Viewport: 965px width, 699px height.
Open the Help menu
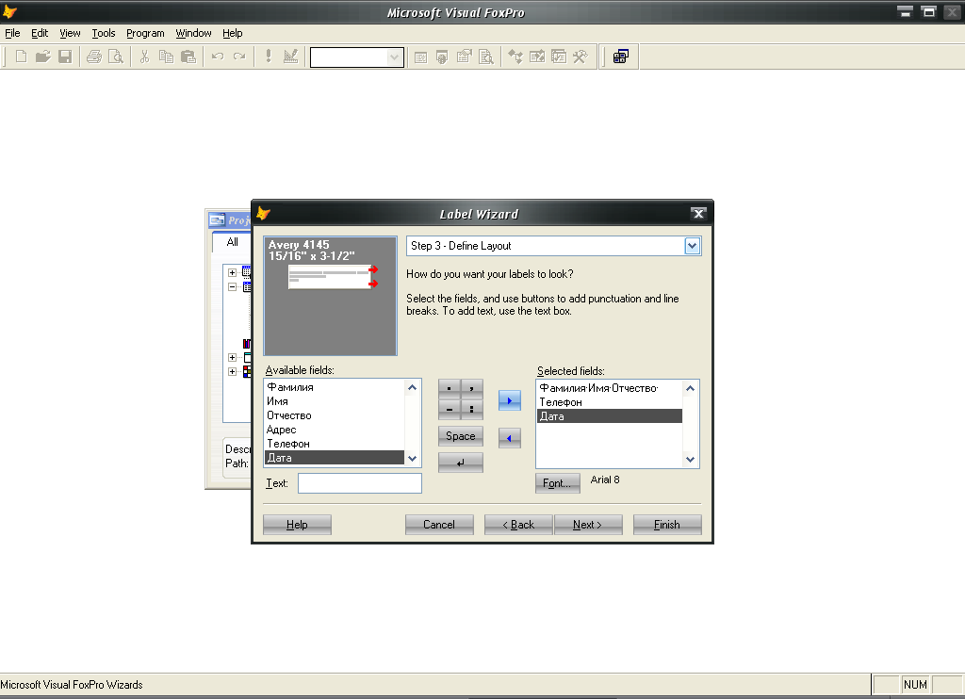[232, 33]
